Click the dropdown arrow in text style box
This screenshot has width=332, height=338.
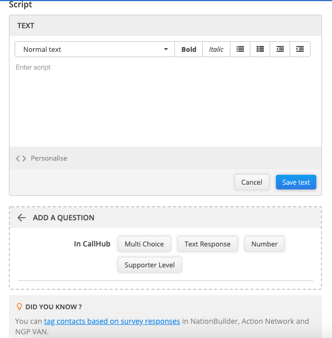[x=166, y=49]
